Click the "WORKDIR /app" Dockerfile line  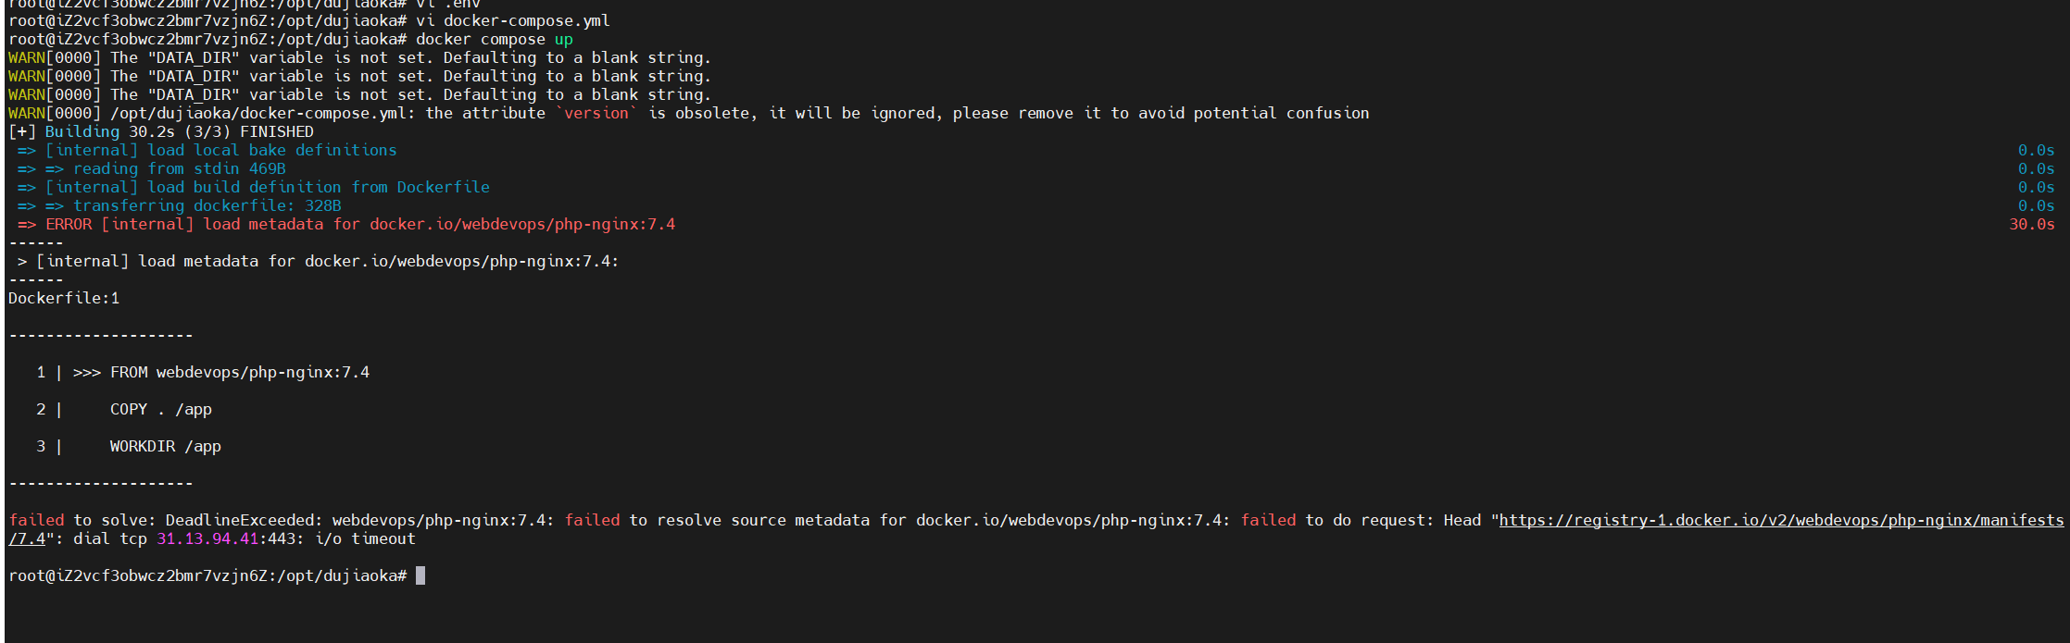point(165,447)
